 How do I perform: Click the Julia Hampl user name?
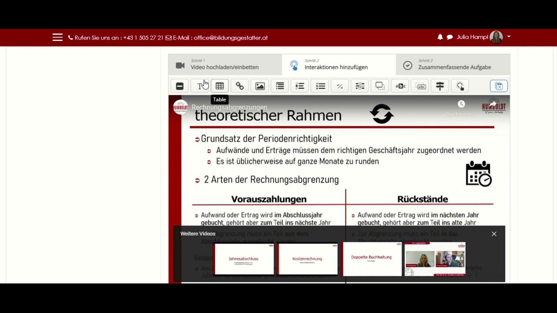pos(472,37)
